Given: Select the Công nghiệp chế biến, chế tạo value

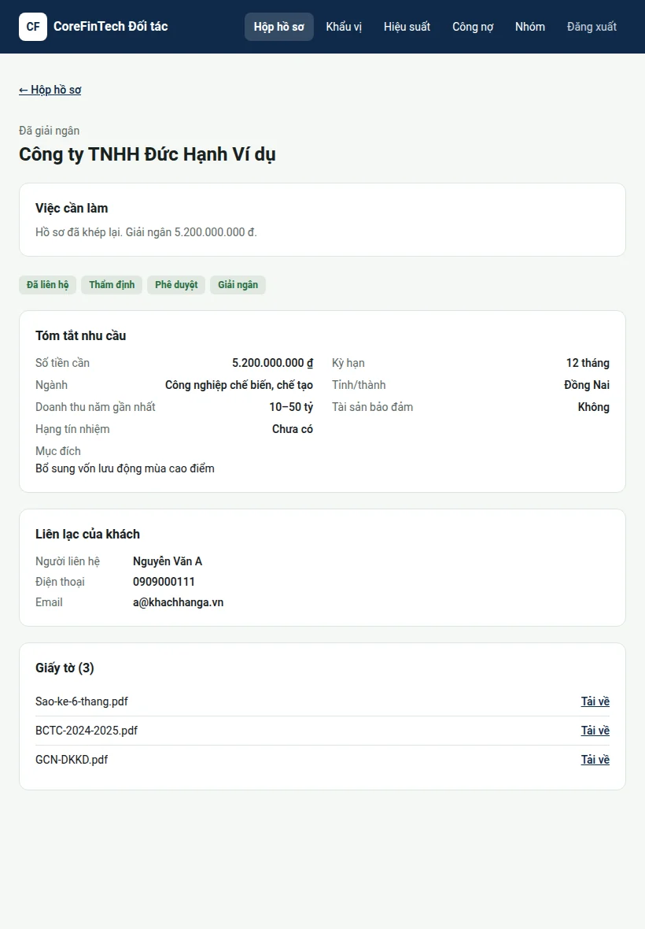Looking at the screenshot, I should tap(239, 385).
